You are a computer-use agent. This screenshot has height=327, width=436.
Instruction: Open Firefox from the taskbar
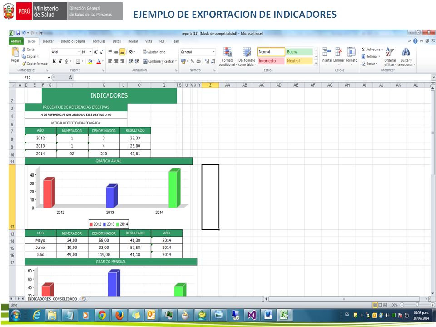(x=119, y=315)
